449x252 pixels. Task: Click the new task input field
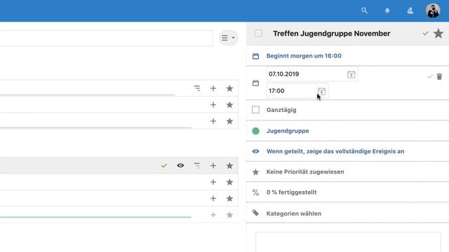coord(106,38)
